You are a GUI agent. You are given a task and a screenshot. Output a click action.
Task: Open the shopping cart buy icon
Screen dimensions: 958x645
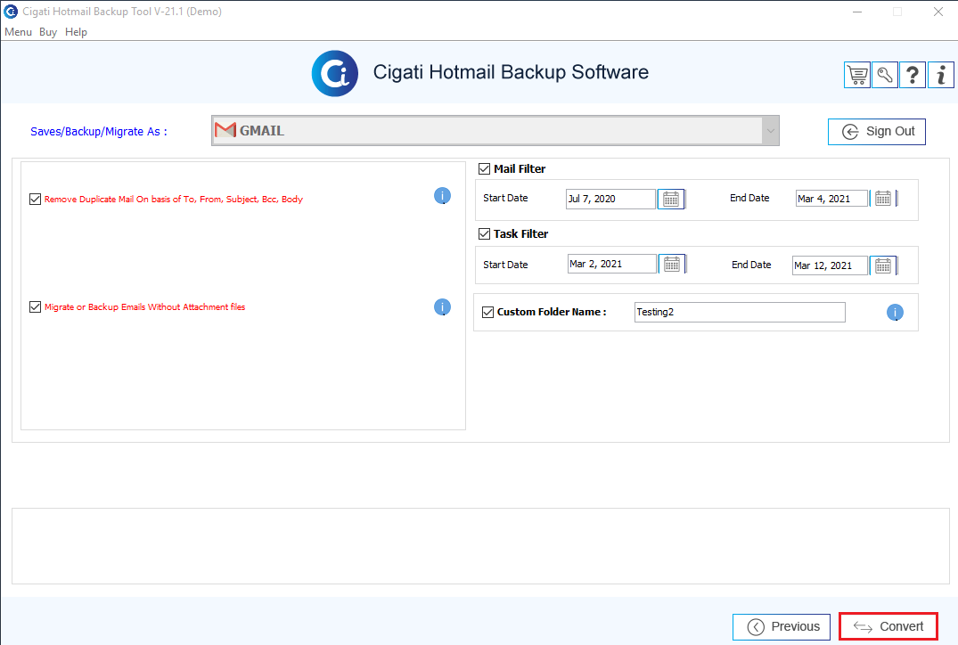[857, 75]
